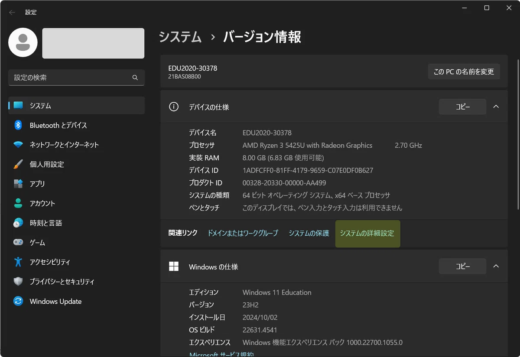
Task: Click the Windows 11 Education edition text
Action: [x=277, y=292]
